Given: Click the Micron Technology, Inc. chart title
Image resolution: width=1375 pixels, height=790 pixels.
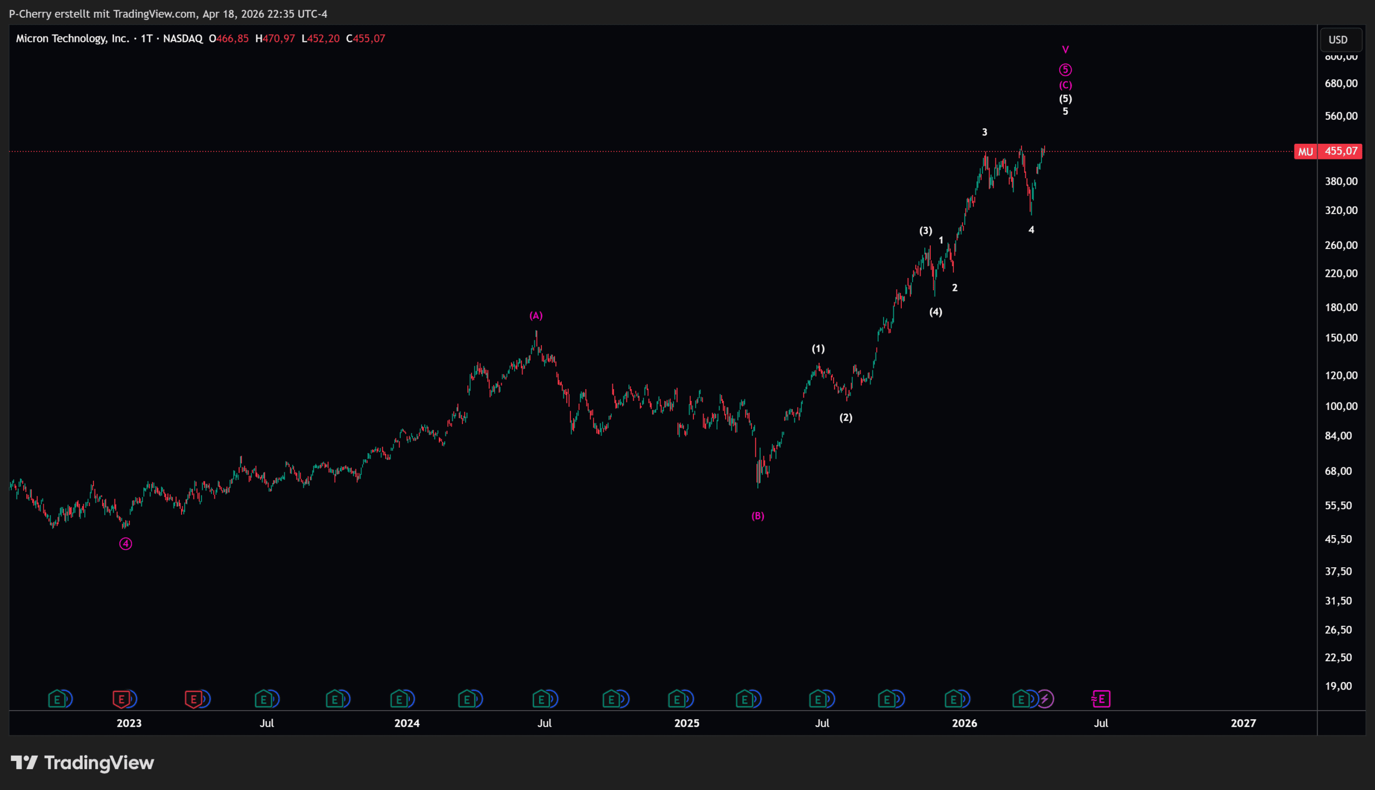Looking at the screenshot, I should pos(72,39).
